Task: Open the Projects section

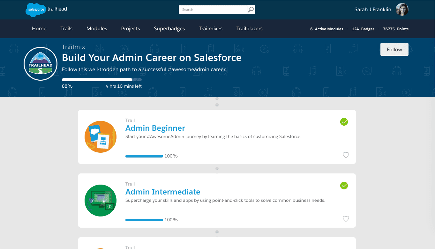Action: (130, 29)
